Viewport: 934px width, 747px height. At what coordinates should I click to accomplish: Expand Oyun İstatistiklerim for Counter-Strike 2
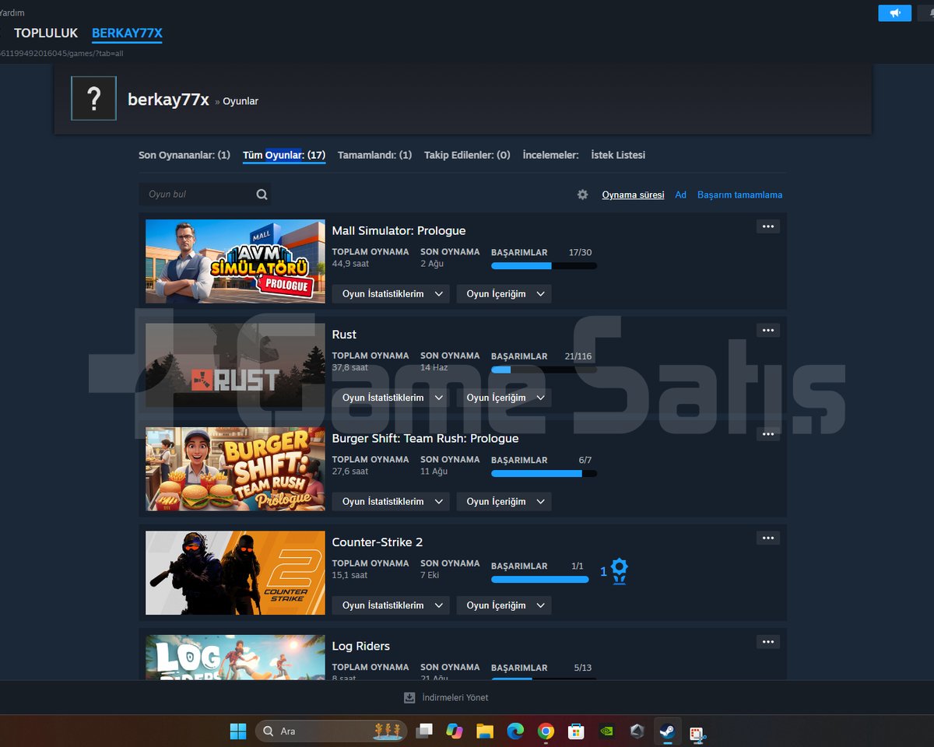391,605
